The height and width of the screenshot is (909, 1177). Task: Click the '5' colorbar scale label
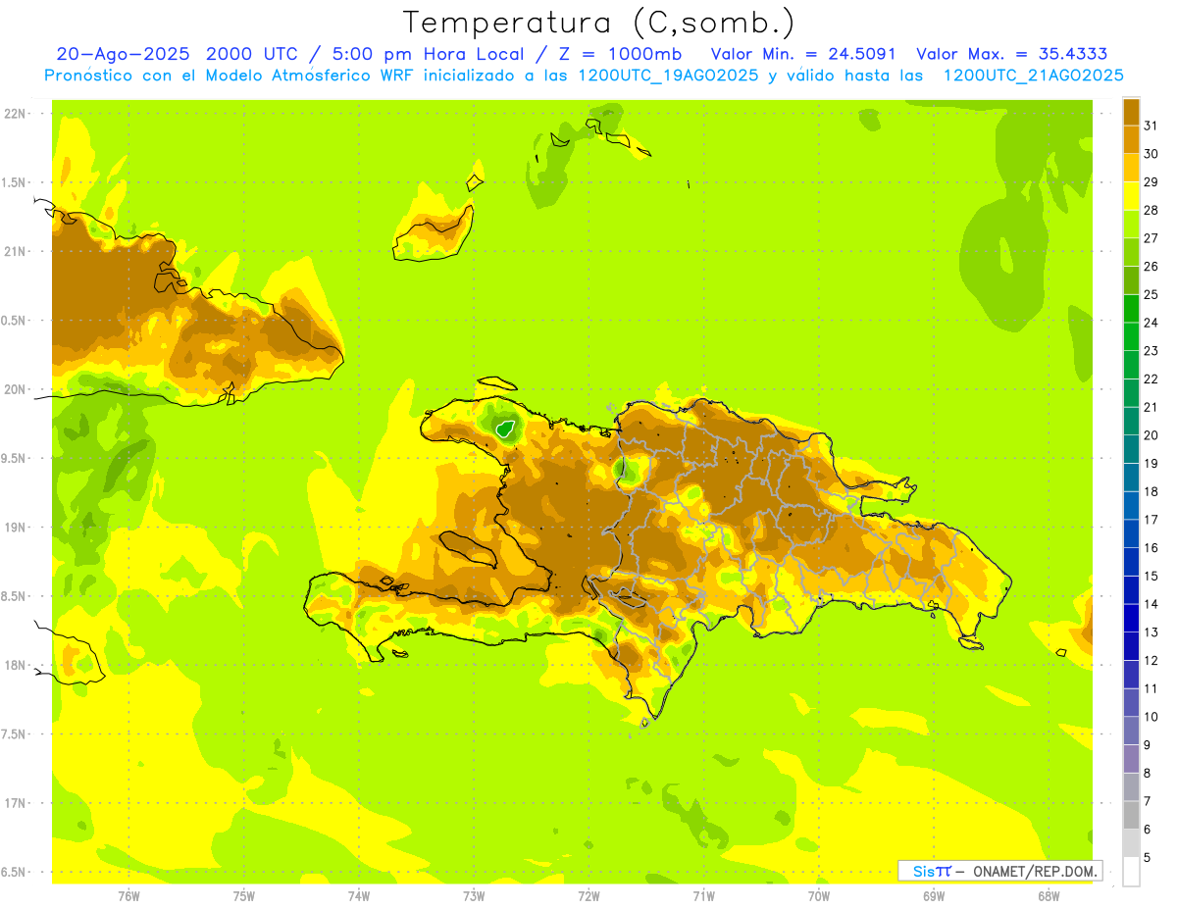click(x=1148, y=857)
